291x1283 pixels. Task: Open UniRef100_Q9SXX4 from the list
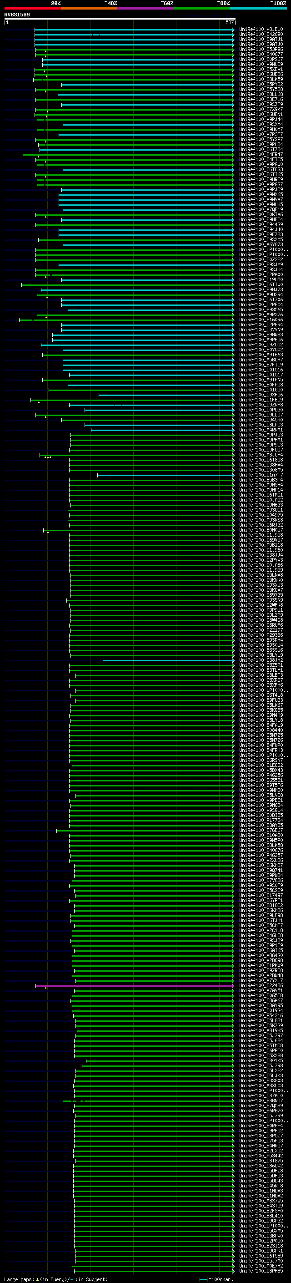[x=261, y=125]
